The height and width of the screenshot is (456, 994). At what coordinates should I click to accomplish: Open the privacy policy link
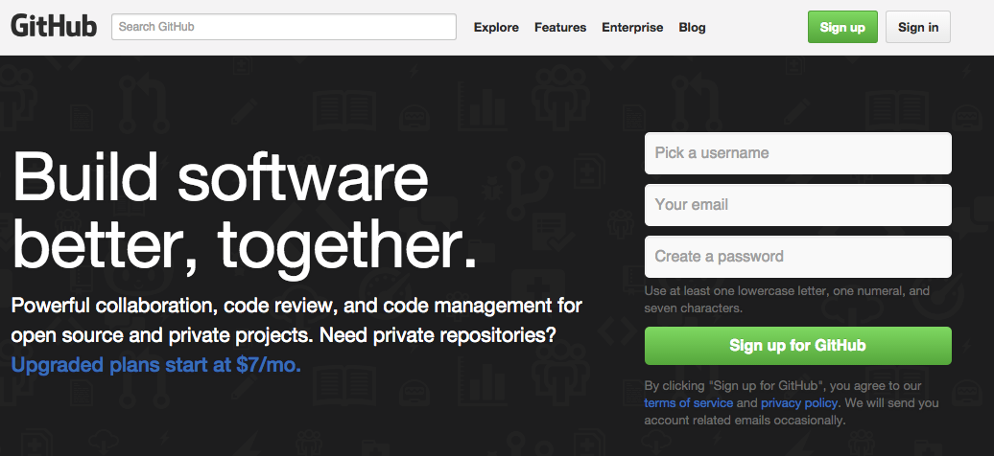(799, 402)
